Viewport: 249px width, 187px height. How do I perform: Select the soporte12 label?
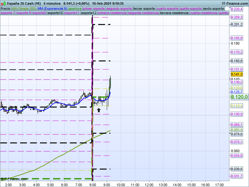click(x=89, y=13)
